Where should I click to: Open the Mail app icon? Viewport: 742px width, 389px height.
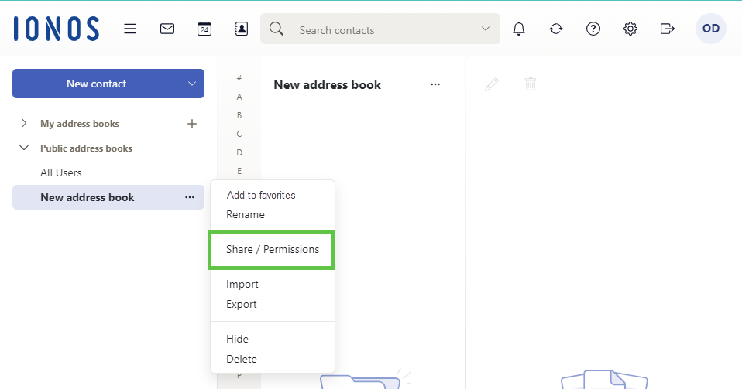click(167, 29)
